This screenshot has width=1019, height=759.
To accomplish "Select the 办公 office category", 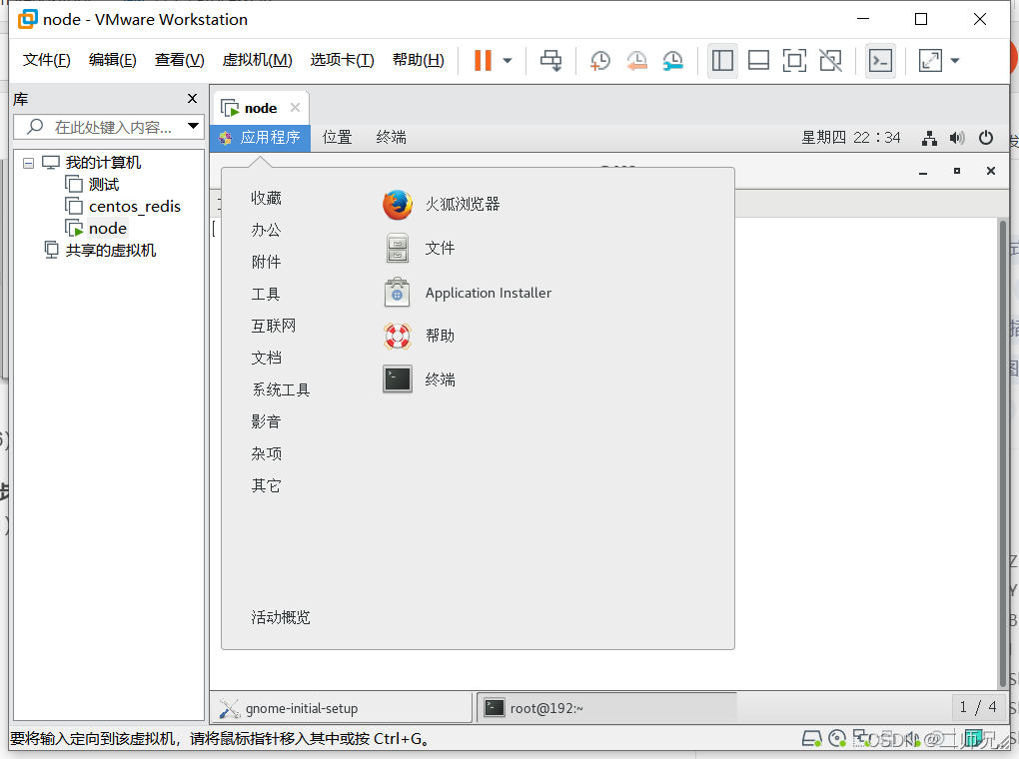I will [x=266, y=230].
